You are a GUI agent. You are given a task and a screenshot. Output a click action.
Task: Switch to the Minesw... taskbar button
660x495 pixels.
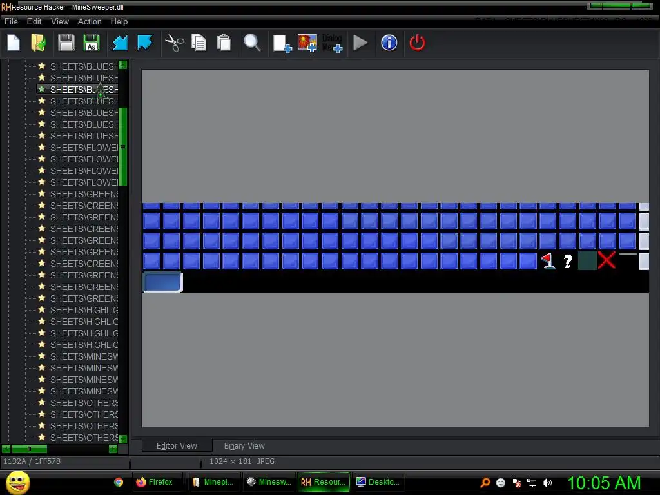point(269,482)
